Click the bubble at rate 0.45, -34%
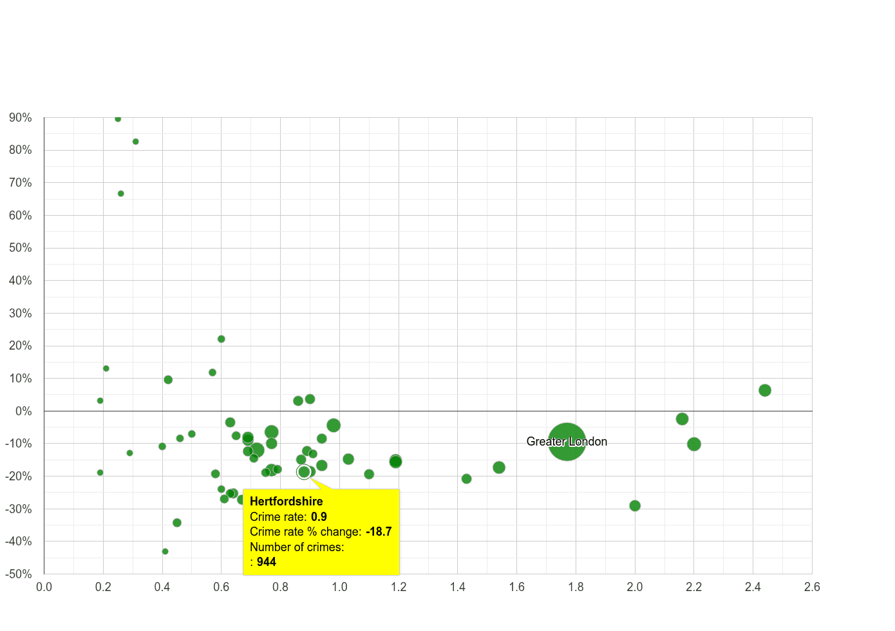 click(177, 523)
